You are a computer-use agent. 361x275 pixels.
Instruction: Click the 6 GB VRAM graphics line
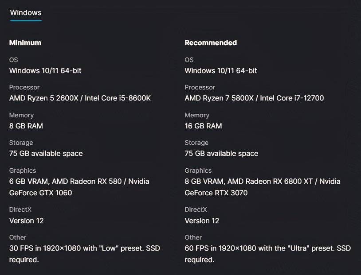click(79, 181)
